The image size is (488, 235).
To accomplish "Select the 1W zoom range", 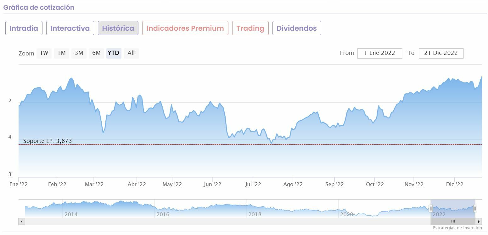I will [44, 53].
